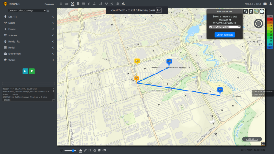Toggle the map layer thumbnail

coord(256,12)
